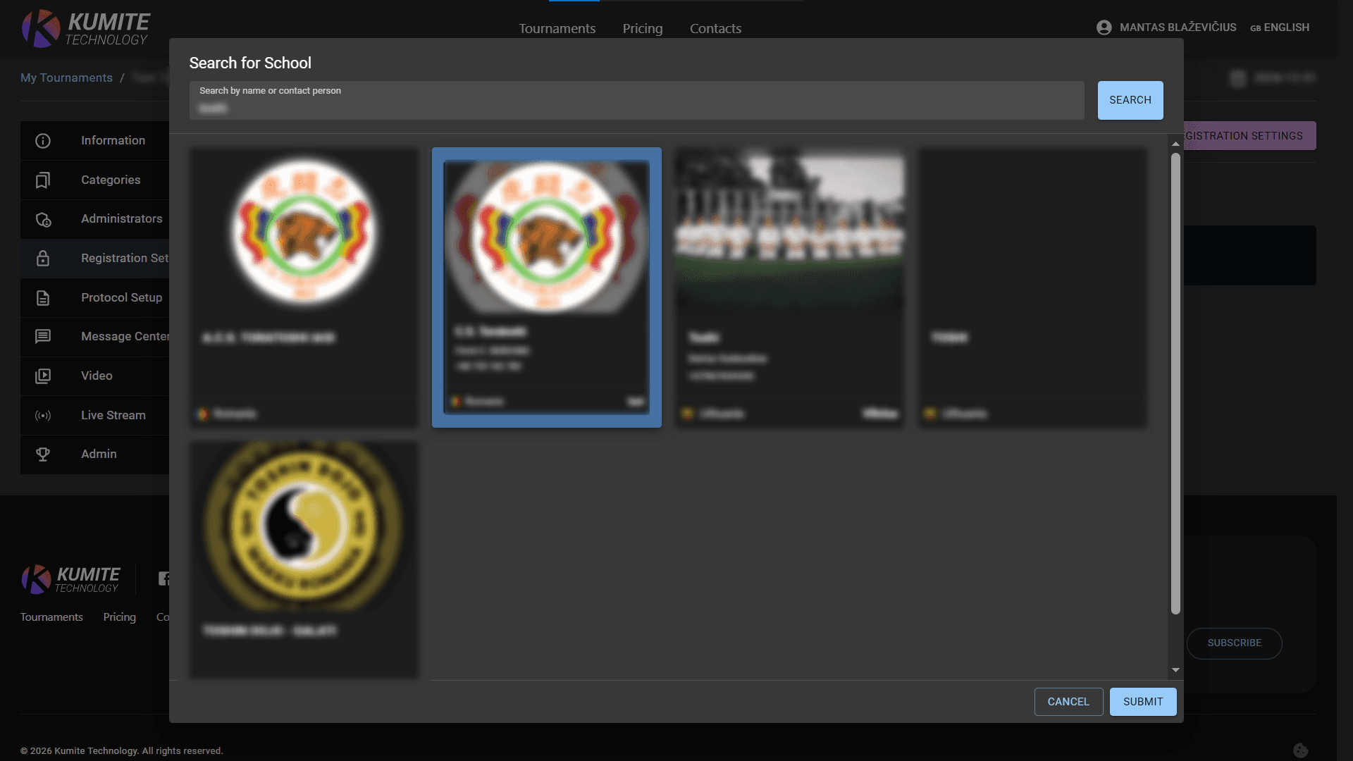Click the Administrators shield icon
Screen dimensions: 1353x761
pyautogui.click(x=43, y=219)
